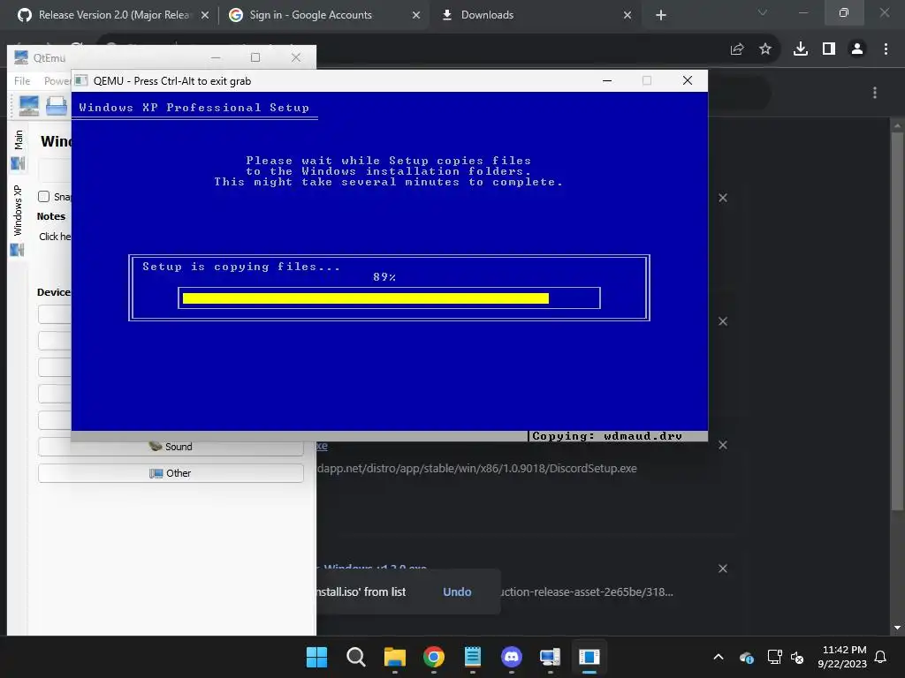
Task: Remove the DiscordSetup.exe download from list
Action: pos(723,445)
